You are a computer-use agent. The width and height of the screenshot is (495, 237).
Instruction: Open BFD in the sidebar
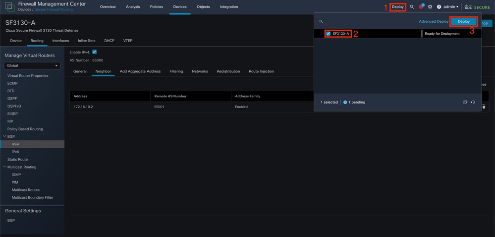pyautogui.click(x=11, y=91)
